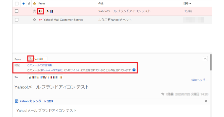Open mail from Yahoo! Mail Customer Service
The height and width of the screenshot is (117, 224).
63,20
